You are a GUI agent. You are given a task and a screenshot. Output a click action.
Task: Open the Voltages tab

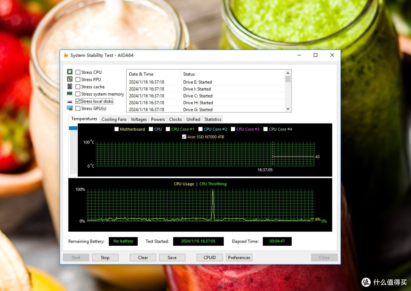(x=139, y=119)
